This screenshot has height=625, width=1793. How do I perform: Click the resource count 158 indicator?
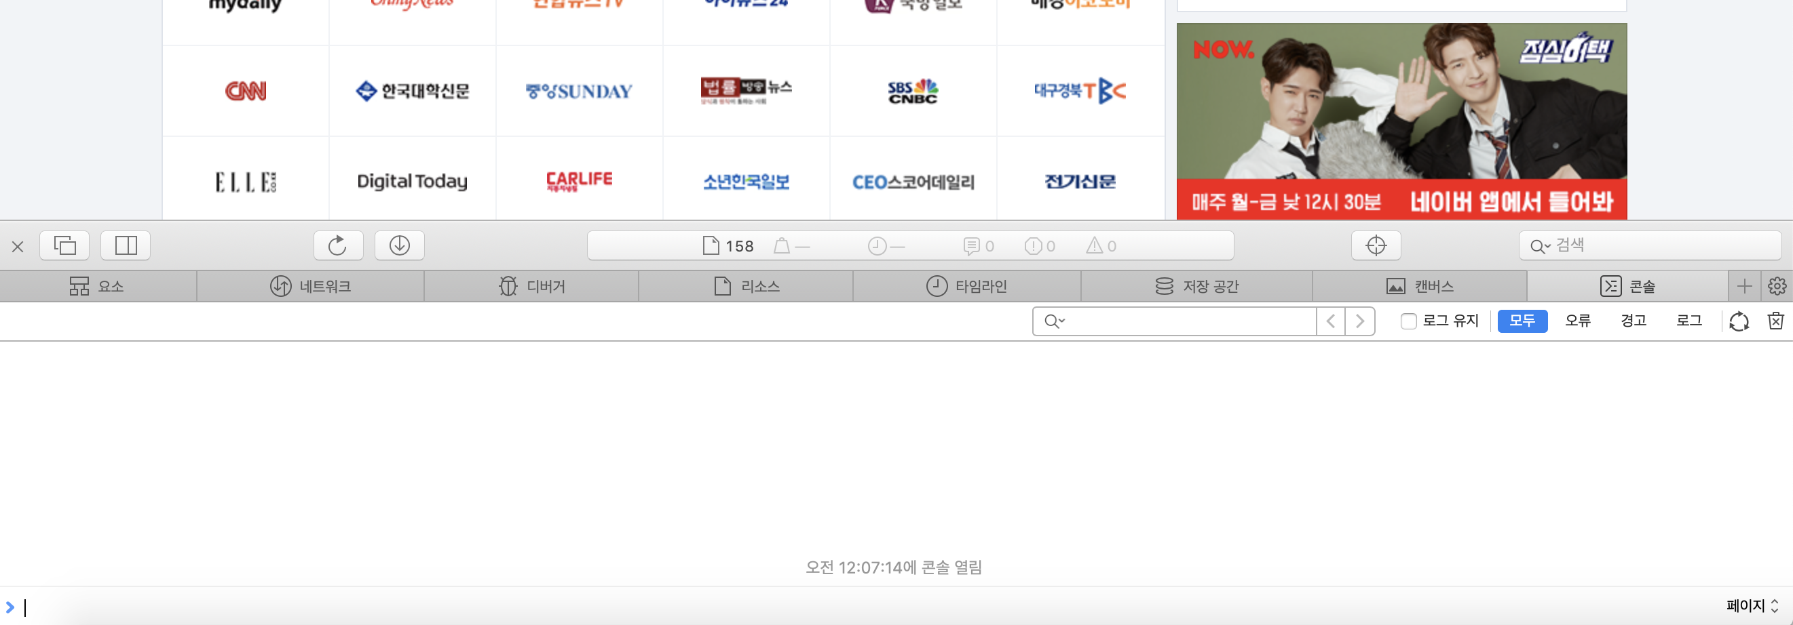click(x=728, y=245)
